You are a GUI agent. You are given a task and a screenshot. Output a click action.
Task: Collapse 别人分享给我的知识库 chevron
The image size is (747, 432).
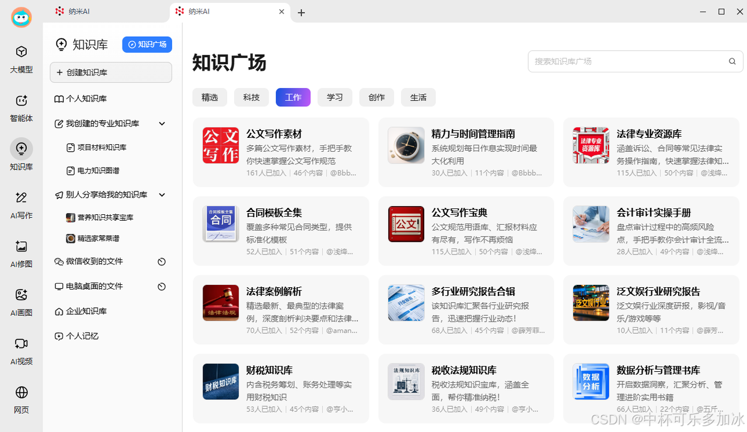(162, 194)
